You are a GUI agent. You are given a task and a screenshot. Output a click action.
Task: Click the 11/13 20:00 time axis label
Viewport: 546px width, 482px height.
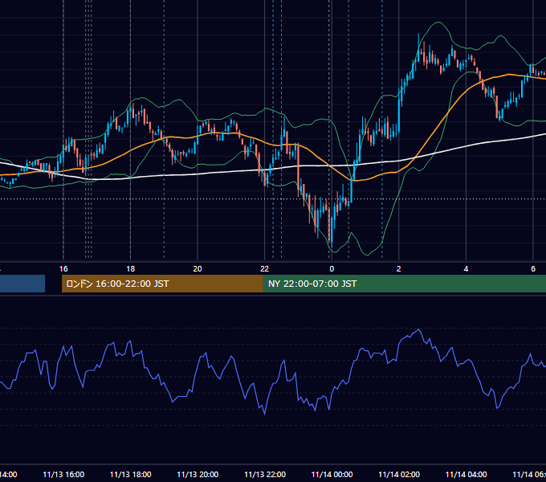click(198, 474)
